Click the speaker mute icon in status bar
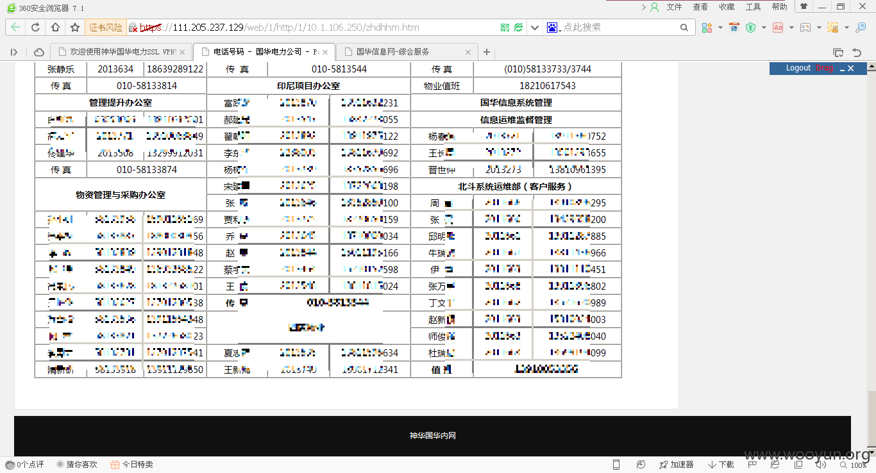 tap(820, 465)
